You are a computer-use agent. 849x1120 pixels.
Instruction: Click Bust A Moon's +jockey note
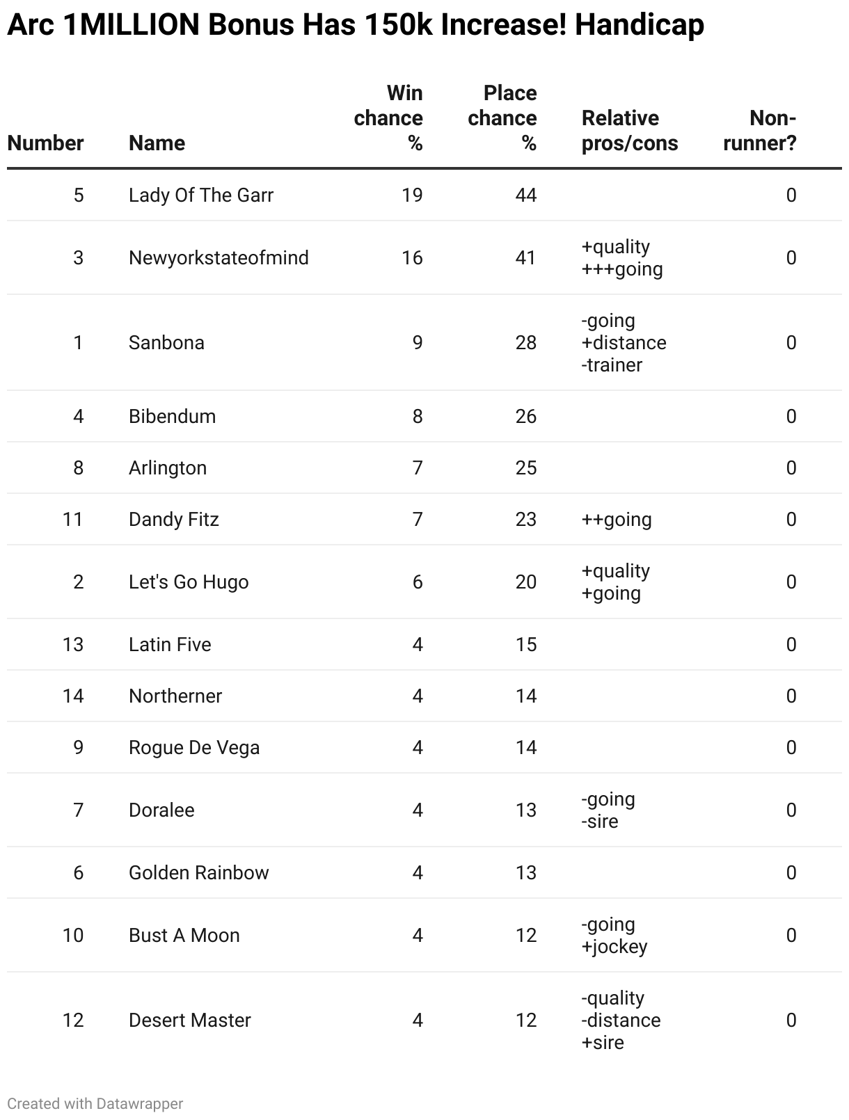point(614,947)
